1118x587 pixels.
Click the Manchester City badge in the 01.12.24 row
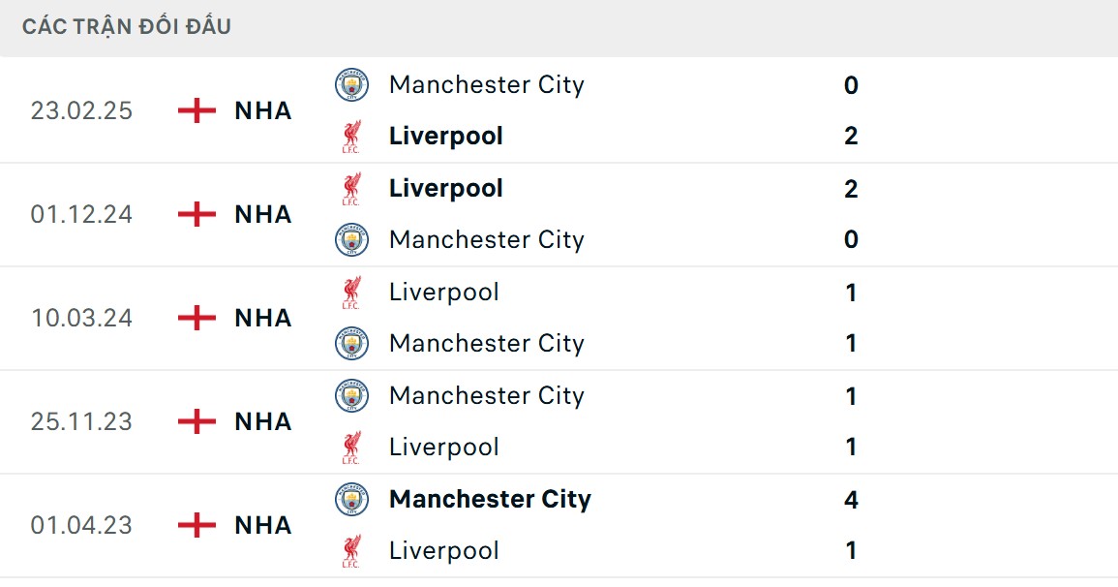(350, 239)
